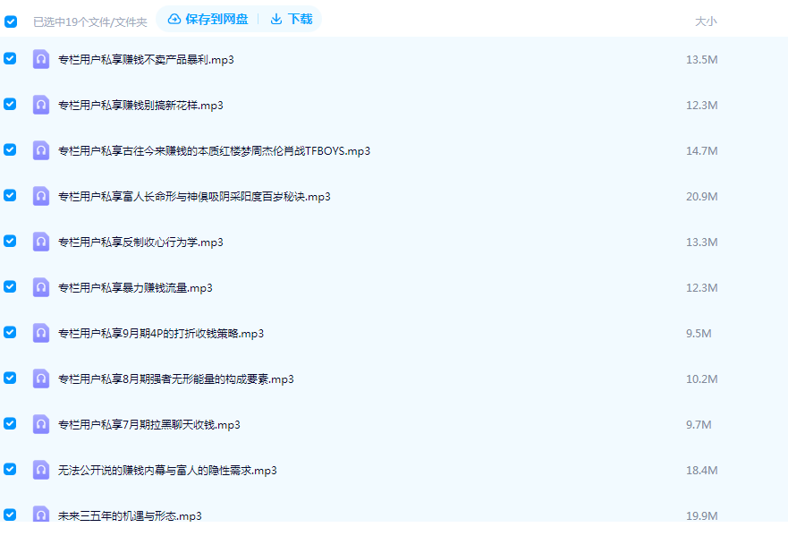Click the 下载 download button
This screenshot has height=536, width=788.
[x=292, y=19]
